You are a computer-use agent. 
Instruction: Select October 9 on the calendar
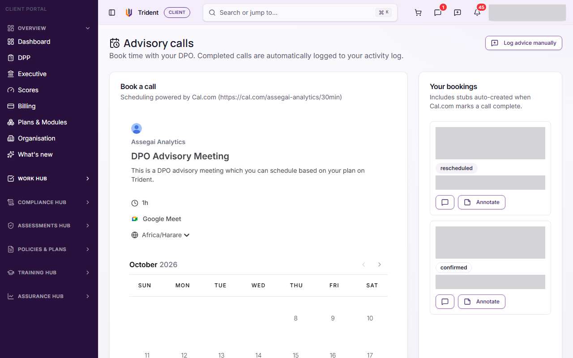click(x=333, y=318)
